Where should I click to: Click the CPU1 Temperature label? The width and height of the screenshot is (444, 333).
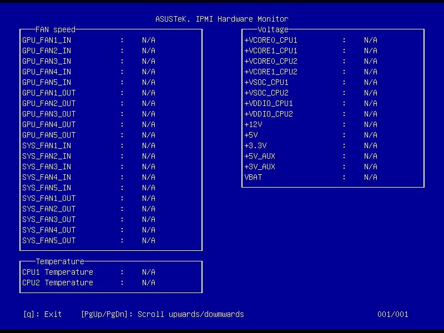click(58, 272)
